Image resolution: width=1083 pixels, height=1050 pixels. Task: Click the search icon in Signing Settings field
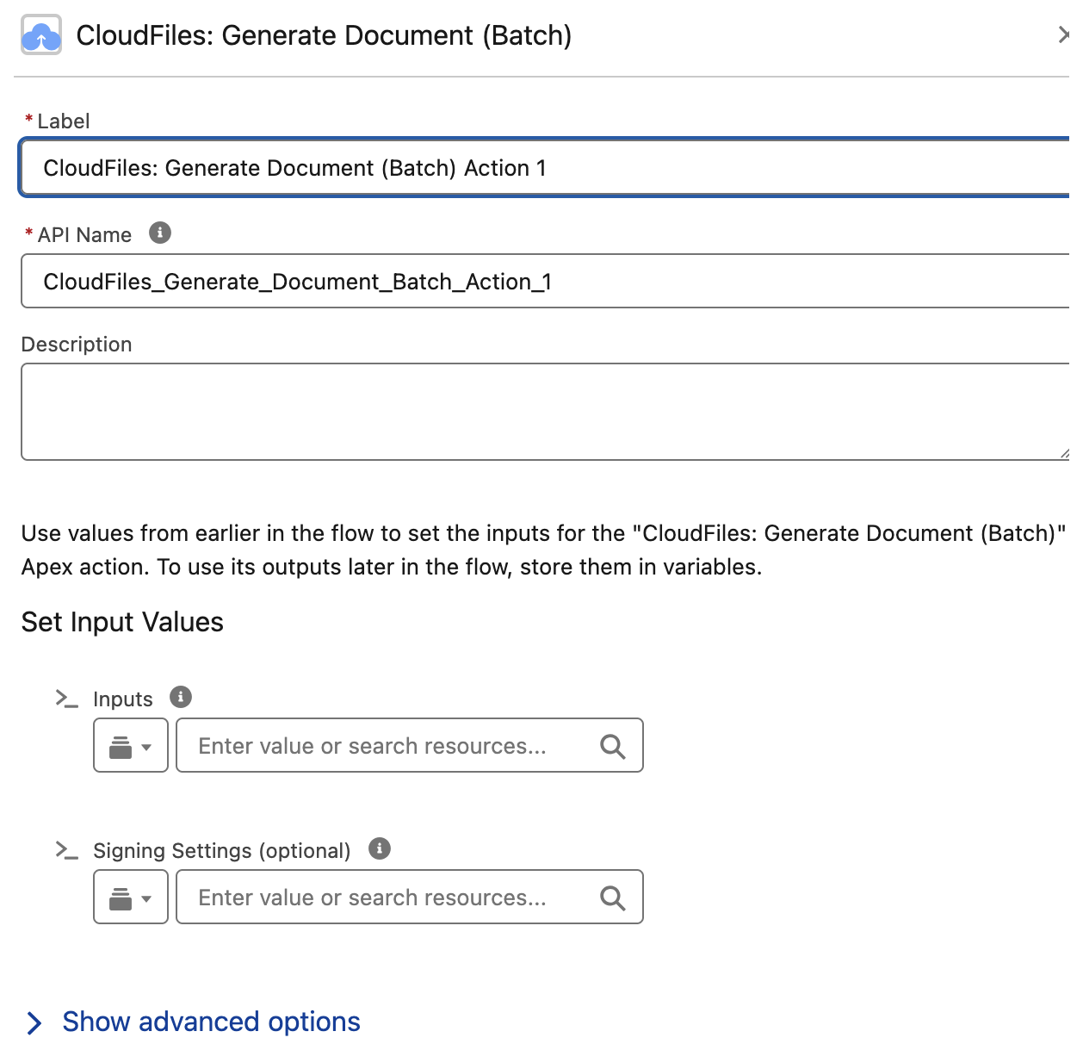[612, 898]
